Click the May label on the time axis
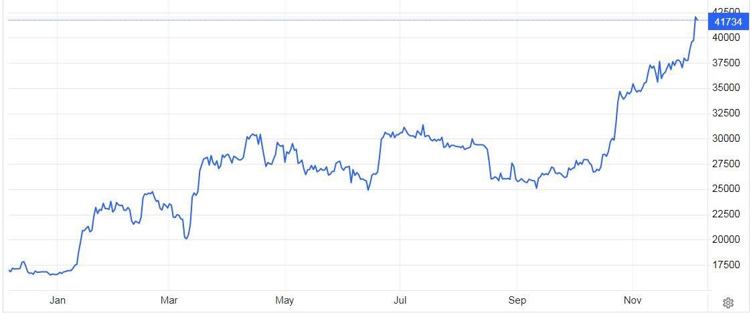The image size is (753, 313). coord(285,300)
